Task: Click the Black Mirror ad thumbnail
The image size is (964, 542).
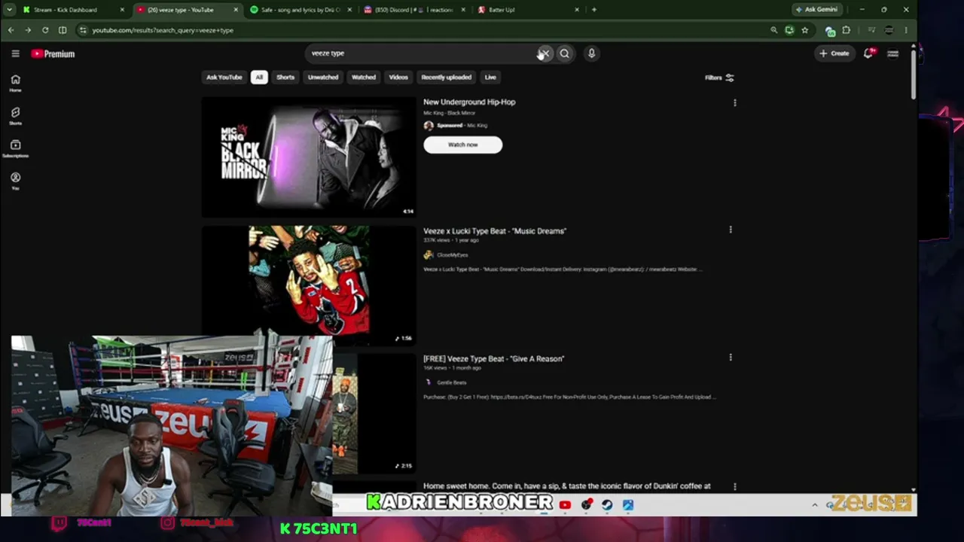Action: (x=309, y=157)
